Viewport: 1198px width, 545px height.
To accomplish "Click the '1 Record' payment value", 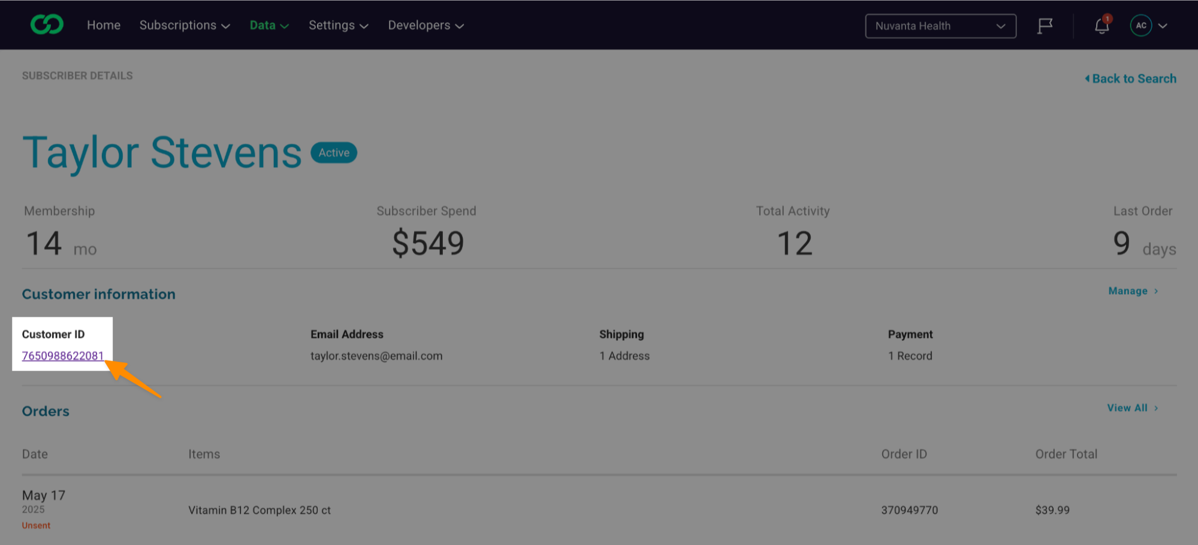I will 910,356.
